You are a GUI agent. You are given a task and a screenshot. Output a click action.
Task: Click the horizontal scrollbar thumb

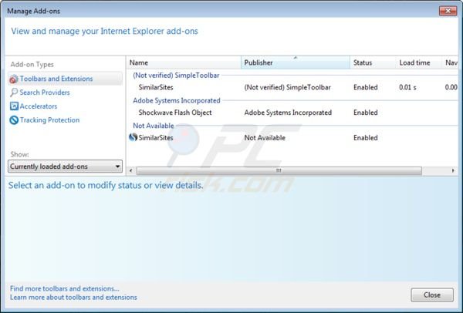point(279,170)
